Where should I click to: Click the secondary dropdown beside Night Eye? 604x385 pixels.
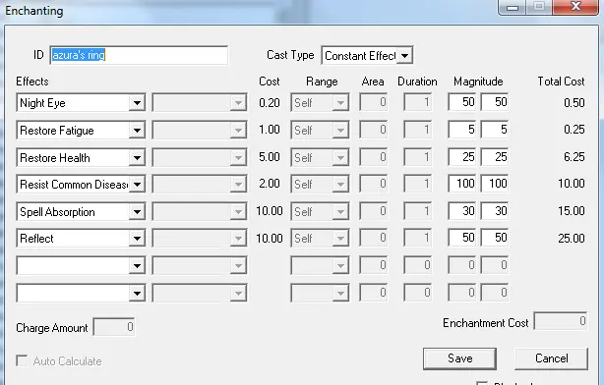tap(199, 103)
